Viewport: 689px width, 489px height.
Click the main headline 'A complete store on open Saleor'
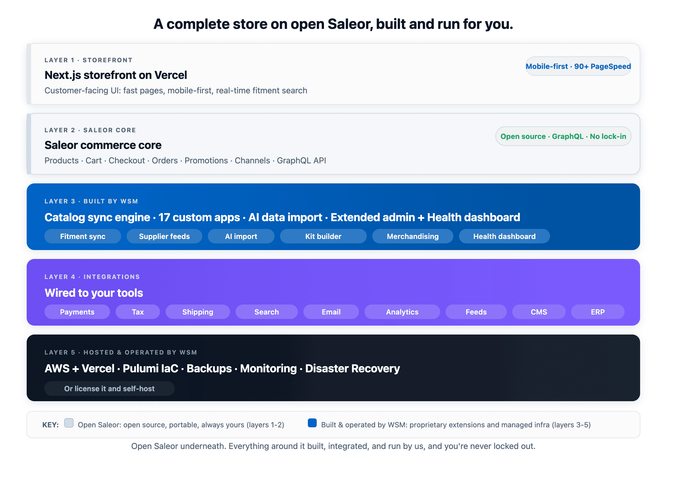click(333, 24)
